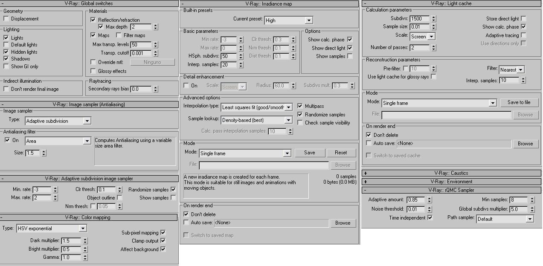The width and height of the screenshot is (543, 266).
Task: Enable Adaptive tracing checkbox
Action: 523,35
